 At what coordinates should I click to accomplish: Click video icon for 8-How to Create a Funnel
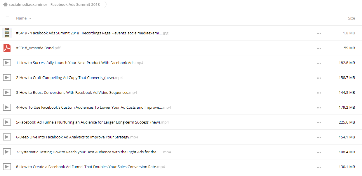tap(7, 167)
